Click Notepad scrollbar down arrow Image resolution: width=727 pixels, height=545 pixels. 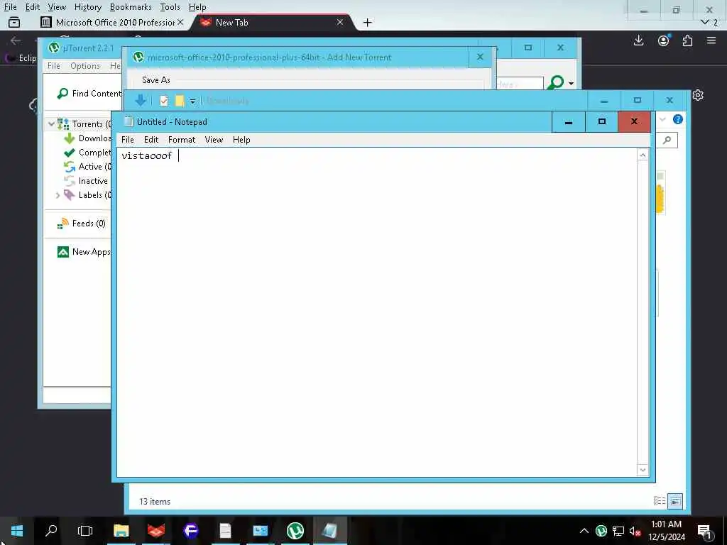point(643,470)
